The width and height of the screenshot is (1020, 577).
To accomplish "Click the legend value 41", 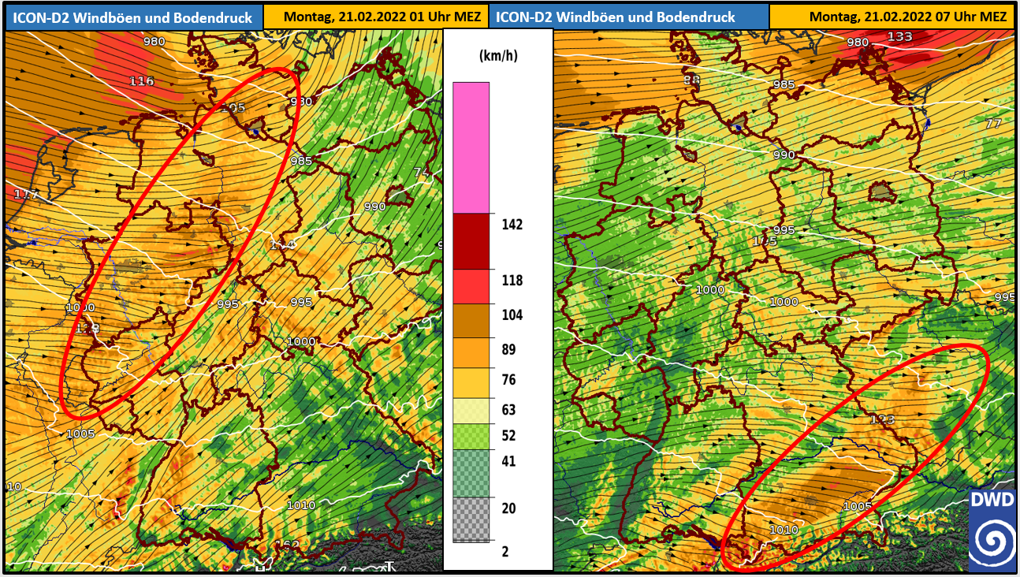I will click(x=509, y=461).
